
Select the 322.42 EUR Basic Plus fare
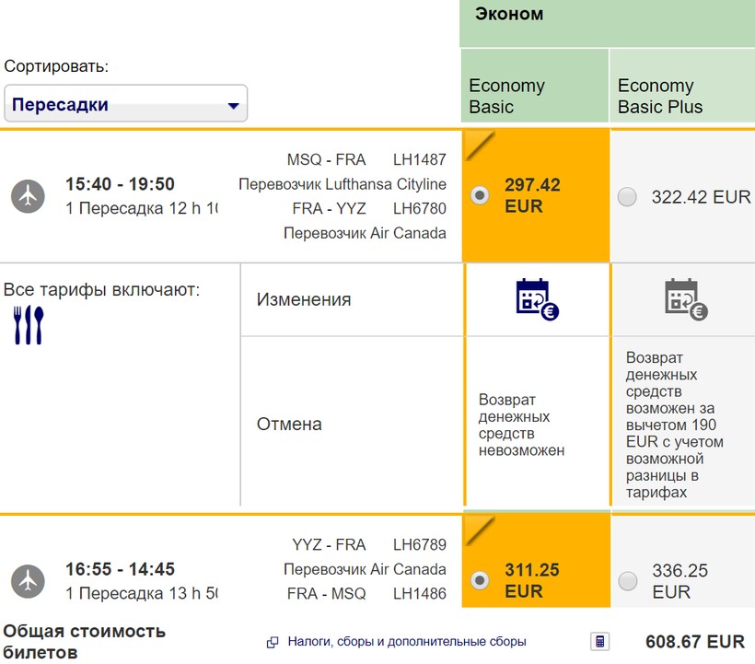pos(628,197)
